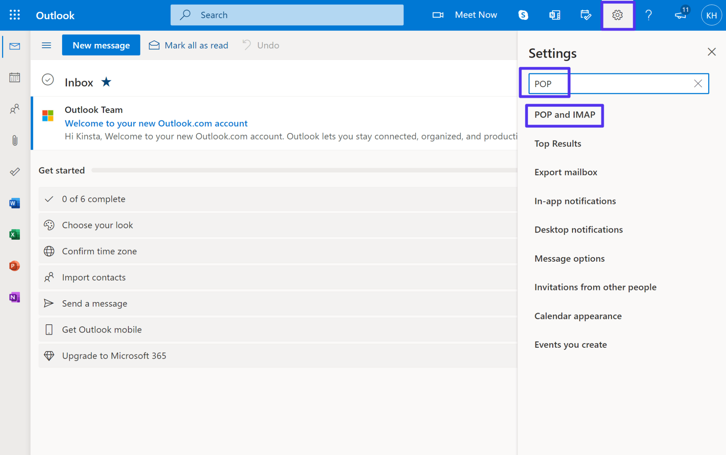Click New message button
The height and width of the screenshot is (455, 726).
coord(101,45)
